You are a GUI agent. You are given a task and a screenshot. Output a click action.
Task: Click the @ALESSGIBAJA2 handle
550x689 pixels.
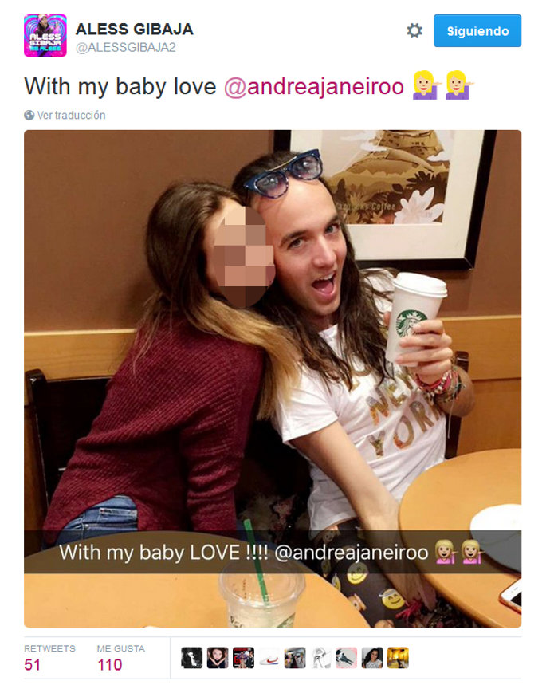pos(126,48)
